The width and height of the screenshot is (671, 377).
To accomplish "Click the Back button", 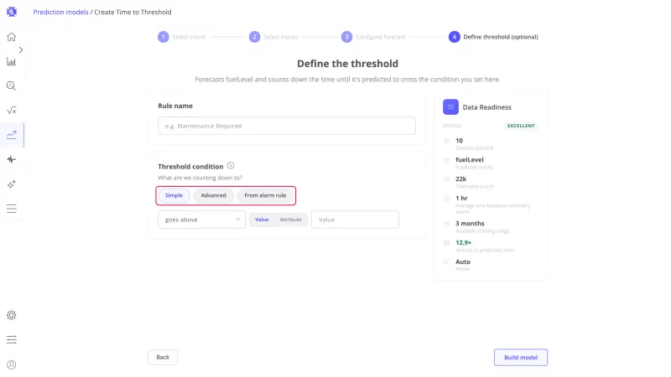I will point(163,358).
